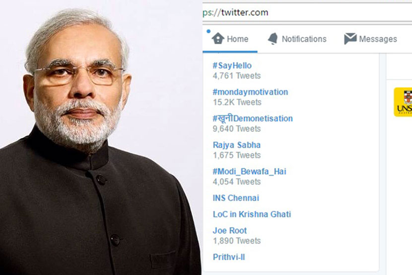Image resolution: width=412 pixels, height=275 pixels.
Task: Open the Prithvi-II trend
Action: tap(229, 257)
